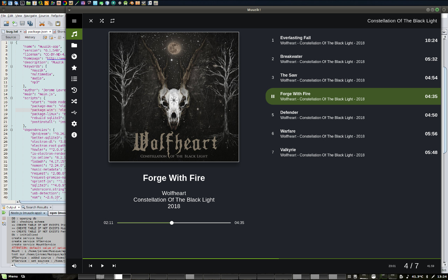Viewport: 448px width, 280px height.
Task: Click the Cut scissors icon in the IDE toolbar
Action: pyautogui.click(x=42, y=23)
